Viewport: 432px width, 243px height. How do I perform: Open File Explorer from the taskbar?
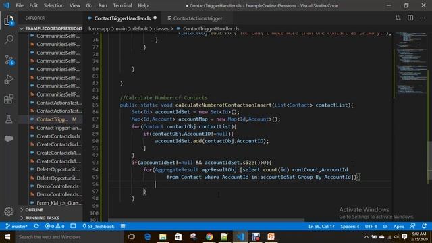(163, 237)
